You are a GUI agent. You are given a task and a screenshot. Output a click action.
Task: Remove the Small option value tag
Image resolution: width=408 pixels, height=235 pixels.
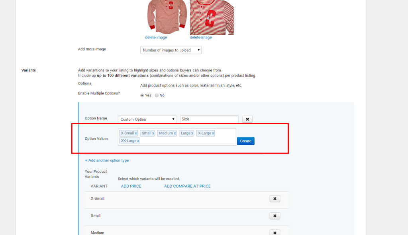153,133
